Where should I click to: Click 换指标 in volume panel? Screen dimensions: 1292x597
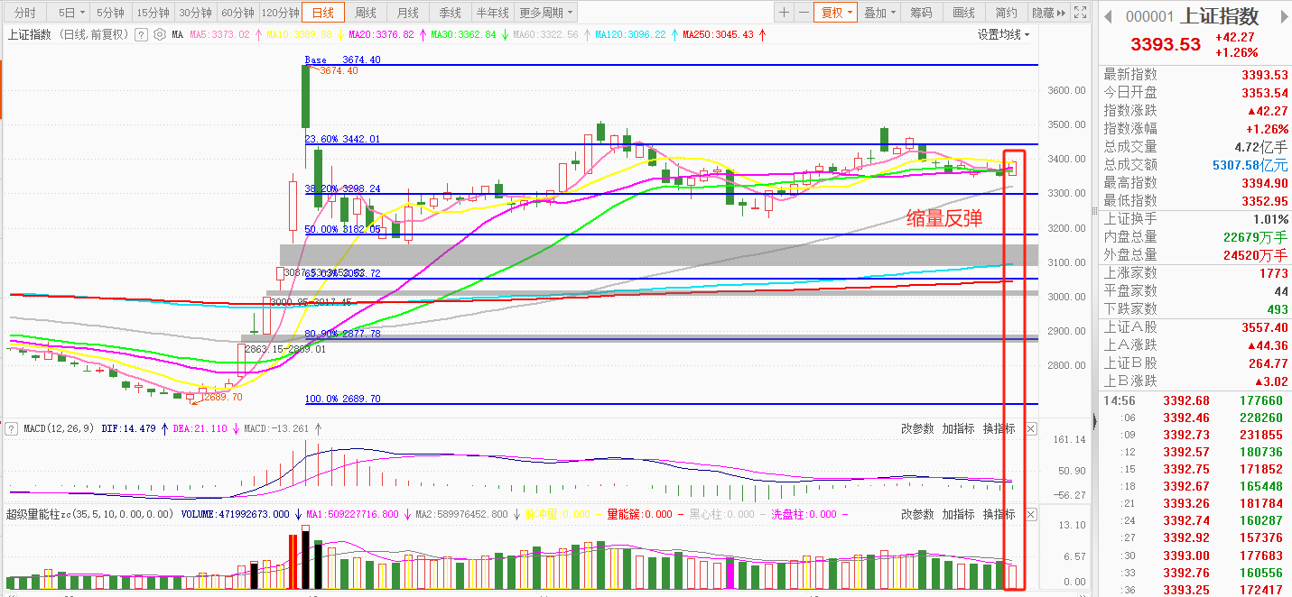pyautogui.click(x=999, y=514)
